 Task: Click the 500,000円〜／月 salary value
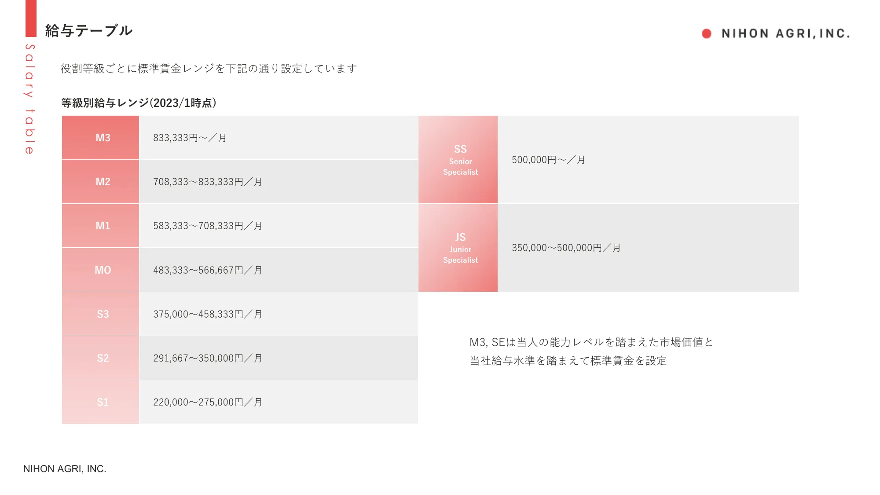[548, 160]
